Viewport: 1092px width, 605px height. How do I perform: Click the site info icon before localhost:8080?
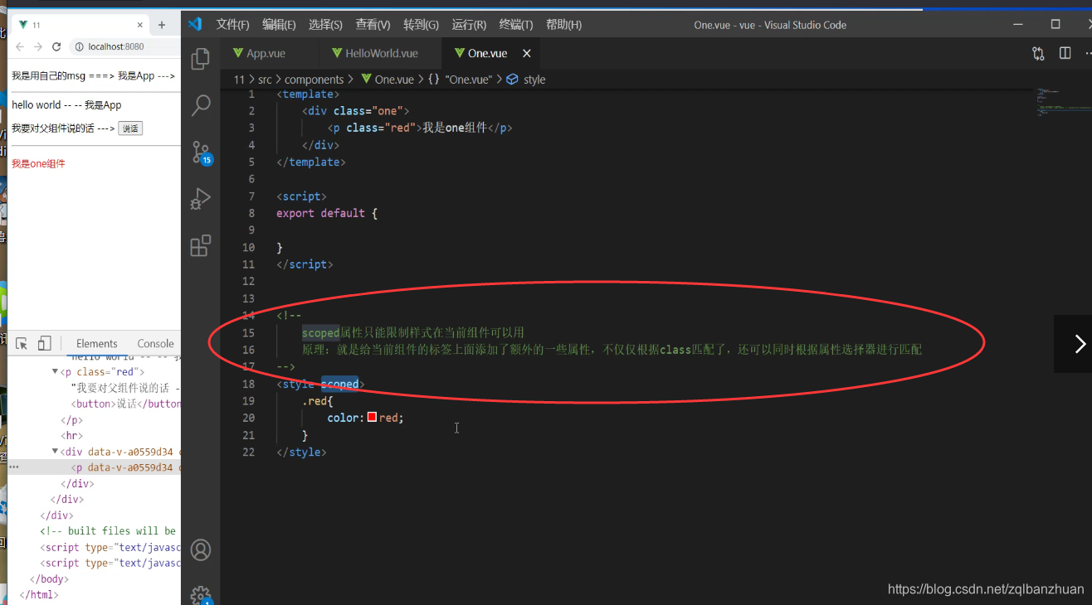(79, 46)
